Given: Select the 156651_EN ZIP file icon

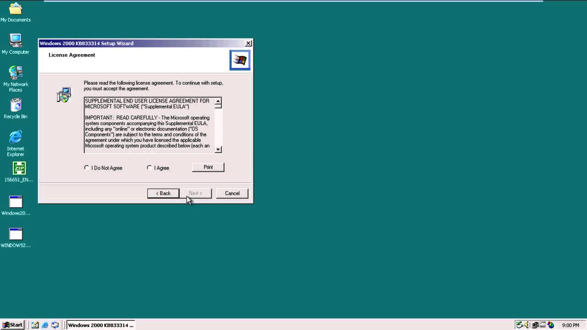Looking at the screenshot, I should pyautogui.click(x=19, y=172).
